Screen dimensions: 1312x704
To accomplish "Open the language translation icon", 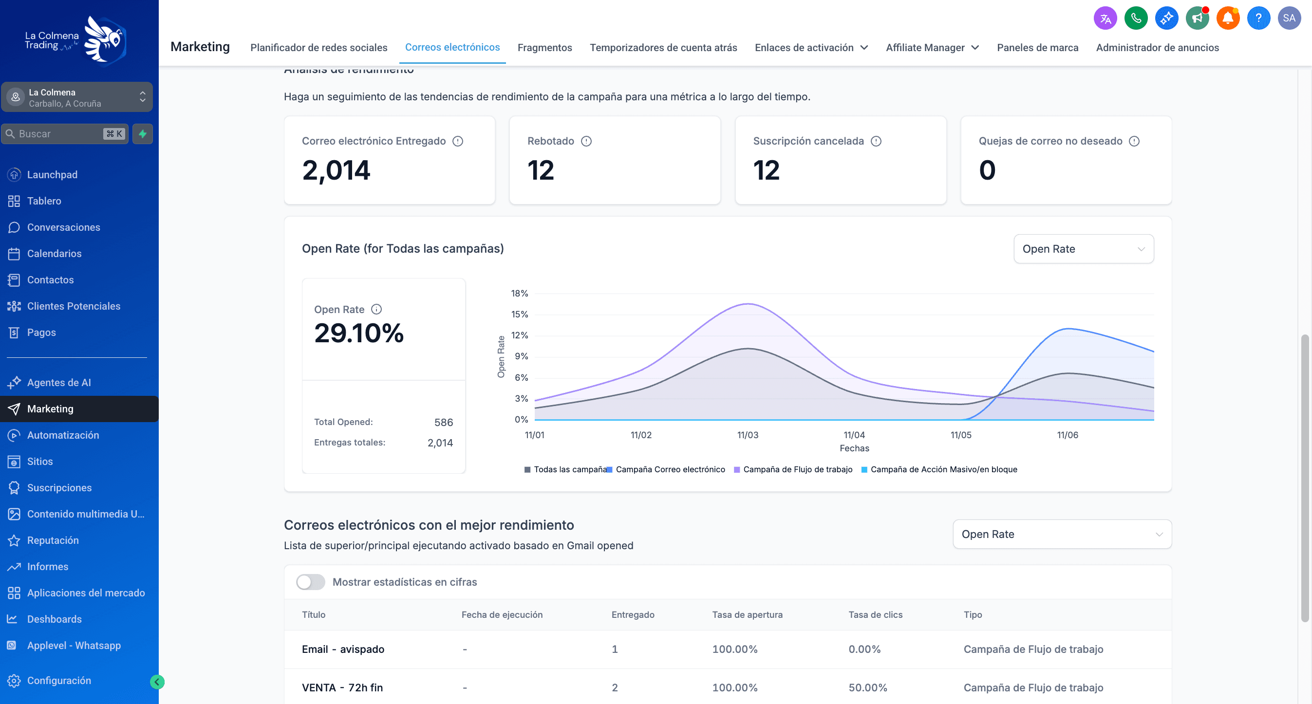I will (1105, 19).
